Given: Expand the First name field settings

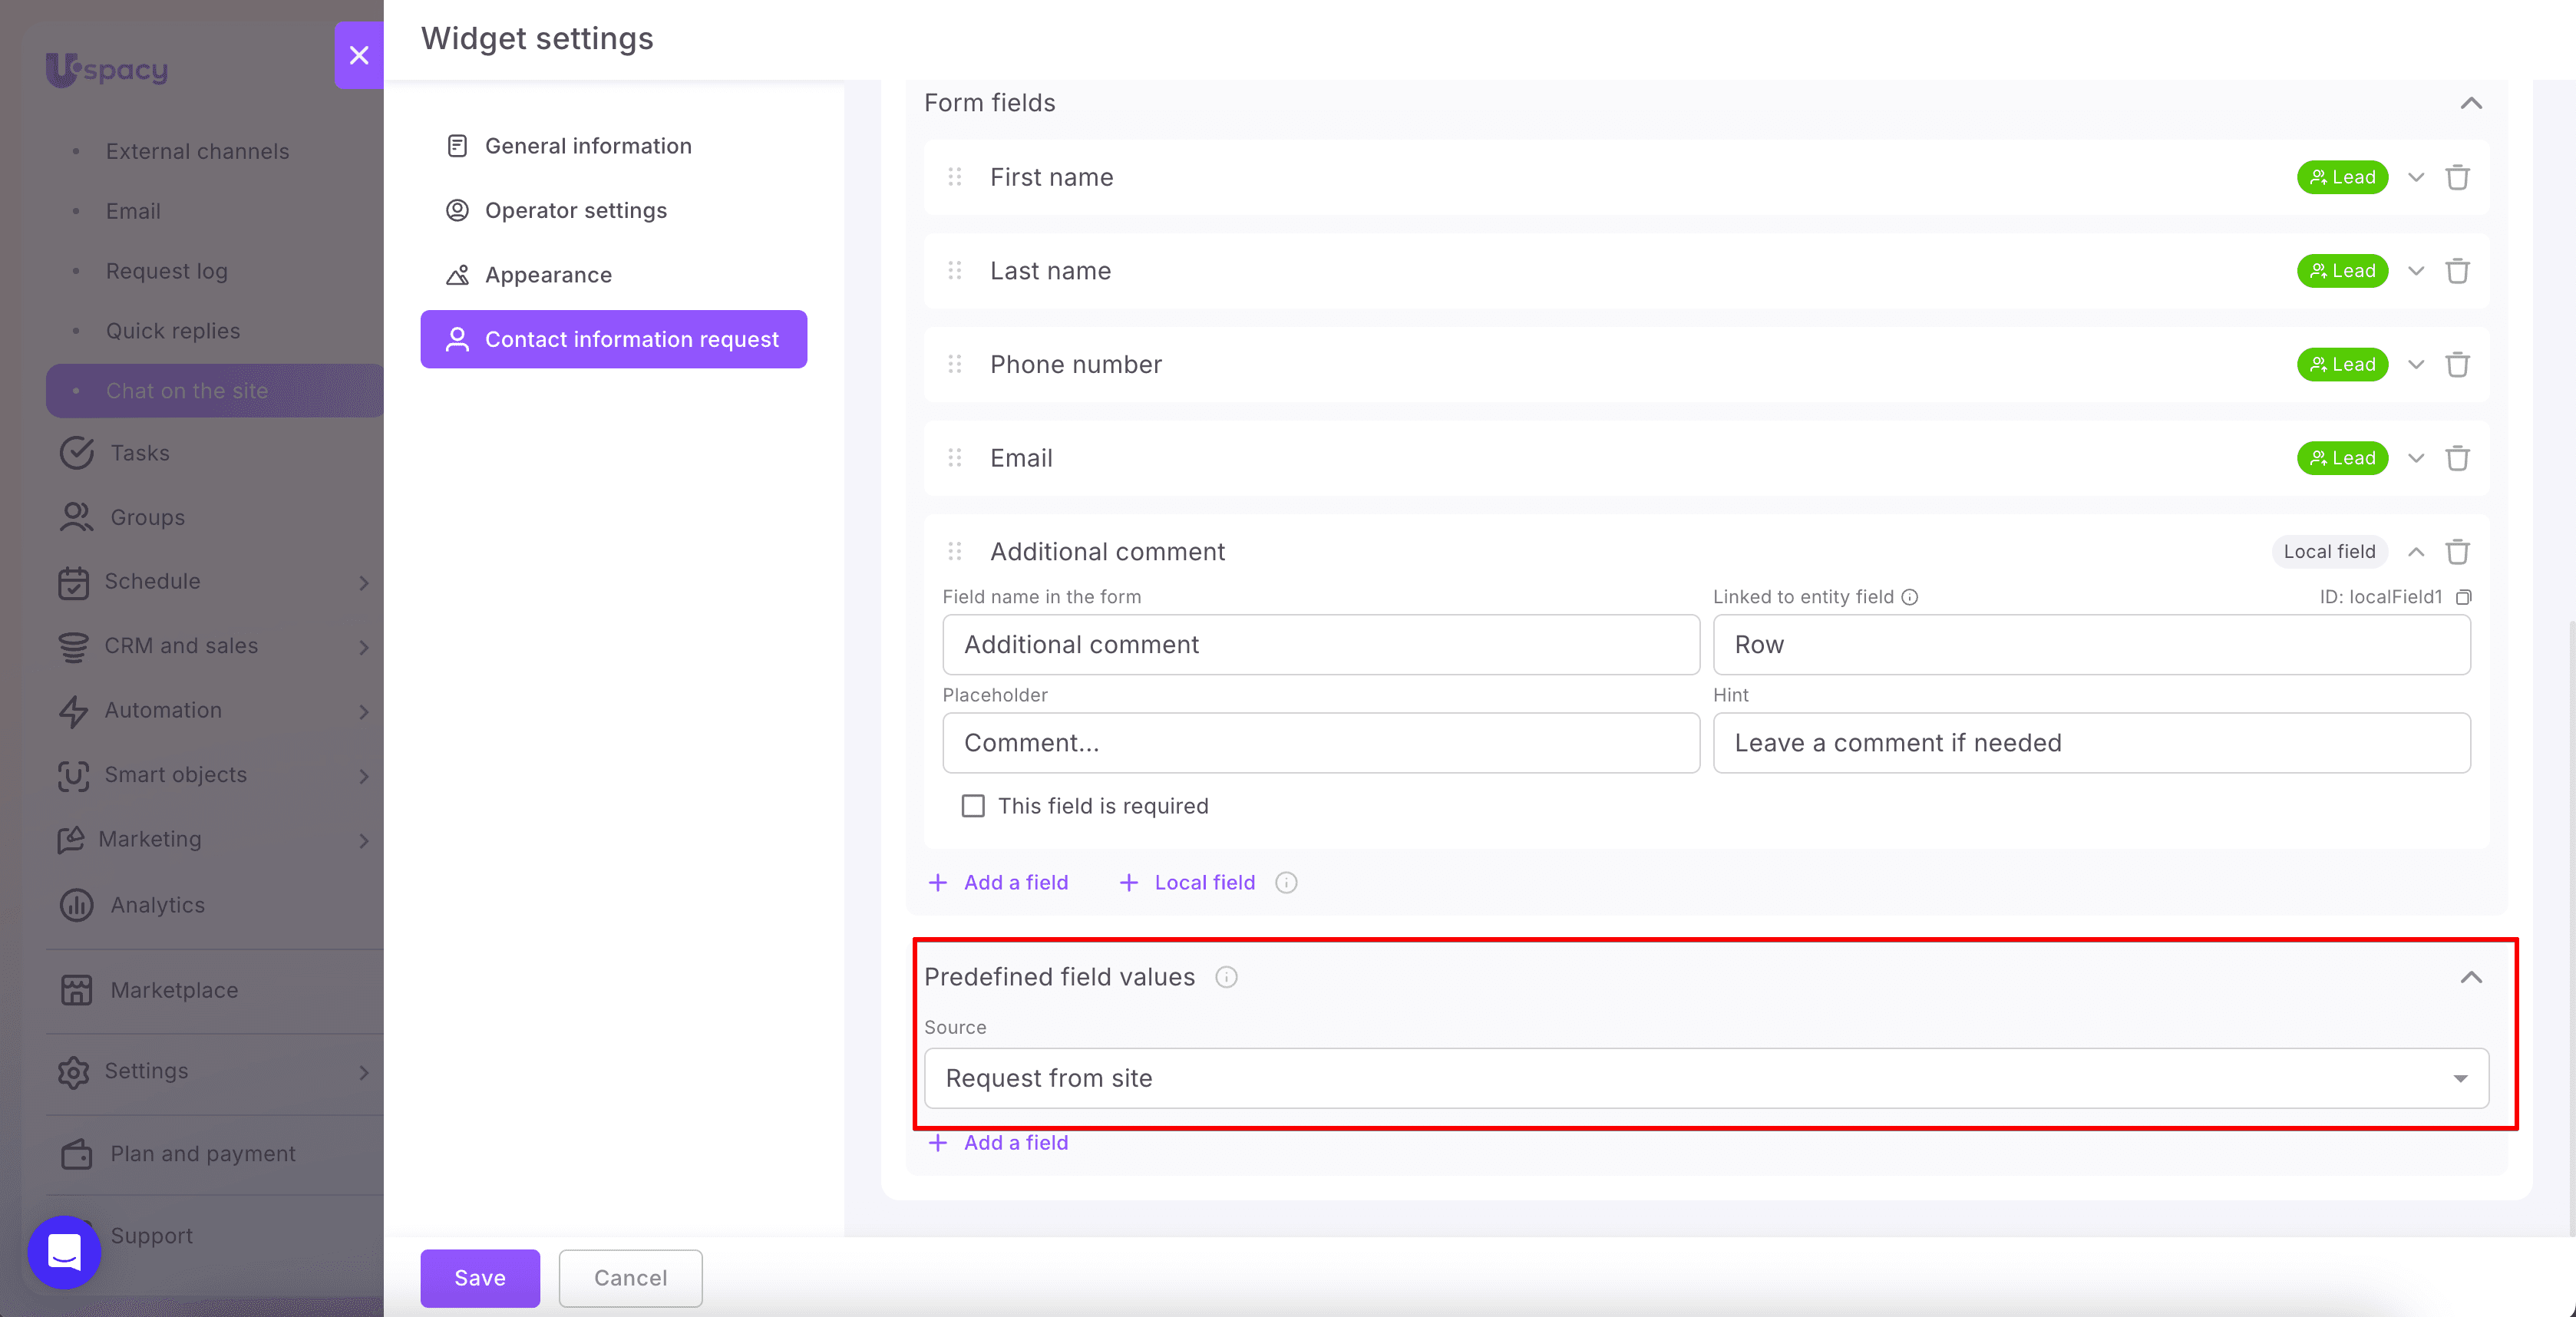Looking at the screenshot, I should (2416, 178).
